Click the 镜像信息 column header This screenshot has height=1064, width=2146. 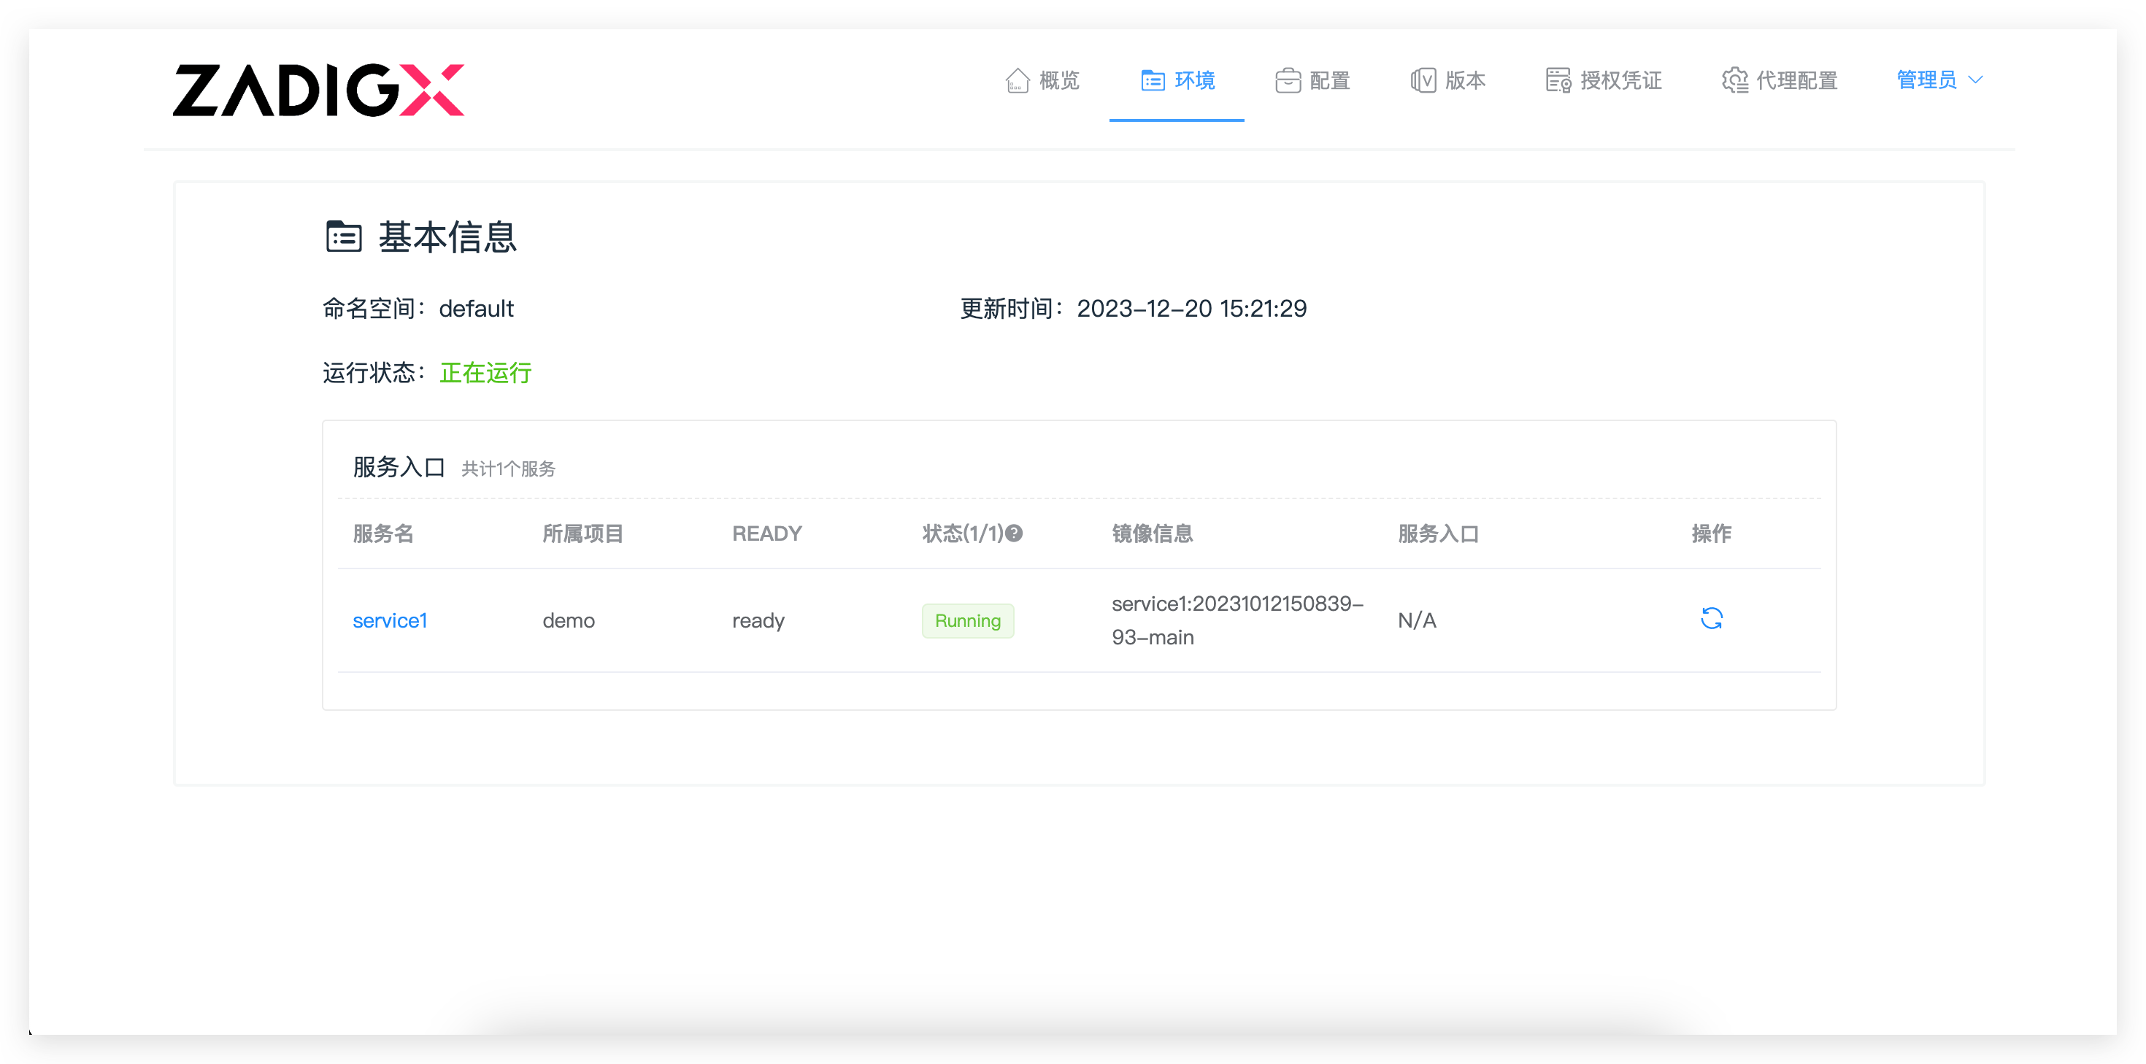coord(1152,533)
